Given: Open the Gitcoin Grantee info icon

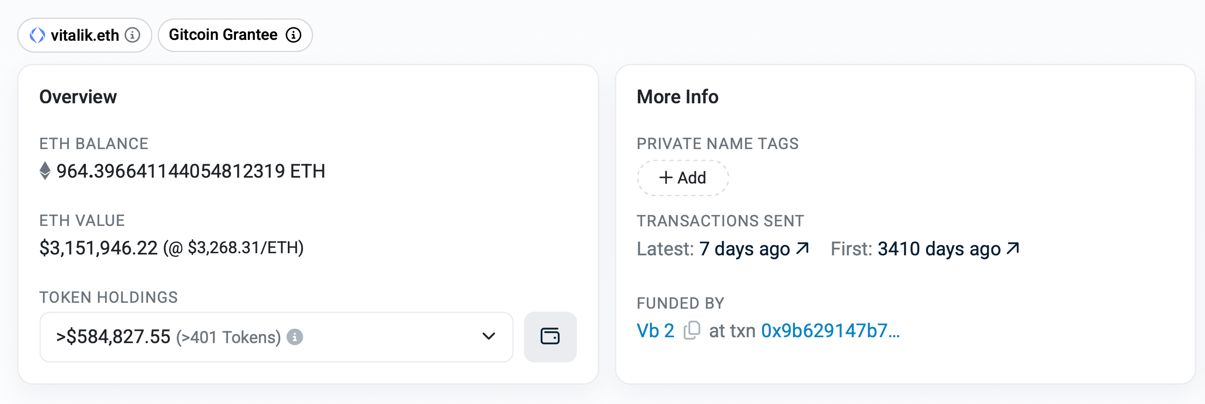Looking at the screenshot, I should [293, 35].
